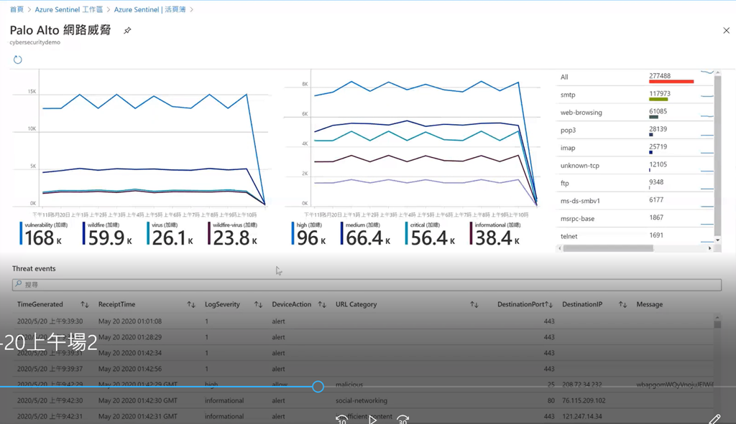This screenshot has width=736, height=424.
Task: Select the telnet application row
Action: pos(635,236)
